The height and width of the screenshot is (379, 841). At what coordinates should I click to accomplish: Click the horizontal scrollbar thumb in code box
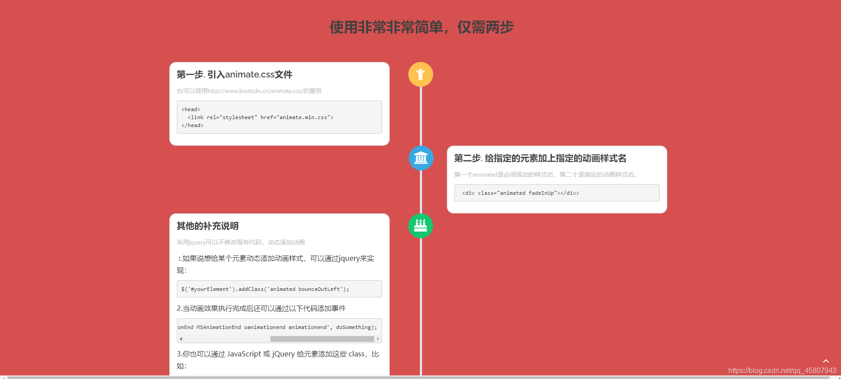pyautogui.click(x=322, y=339)
